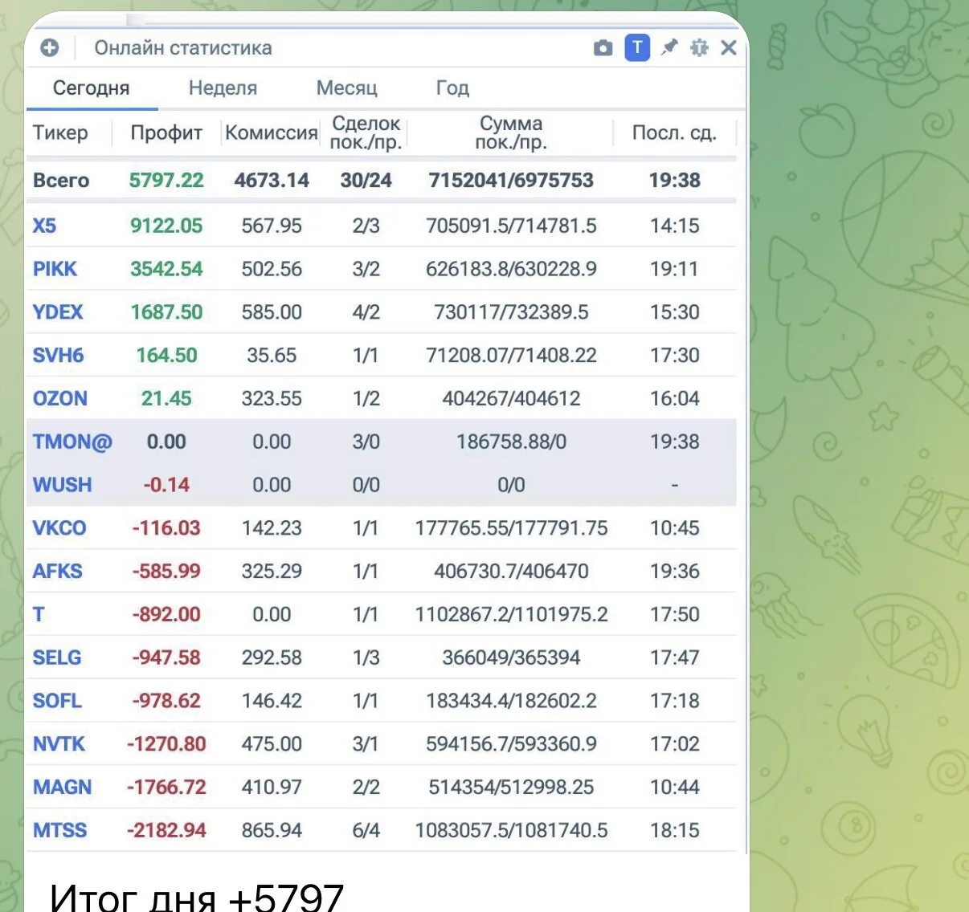The height and width of the screenshot is (912, 969).
Task: Click T sum 1102867.2/1101975.2
Action: click(511, 615)
